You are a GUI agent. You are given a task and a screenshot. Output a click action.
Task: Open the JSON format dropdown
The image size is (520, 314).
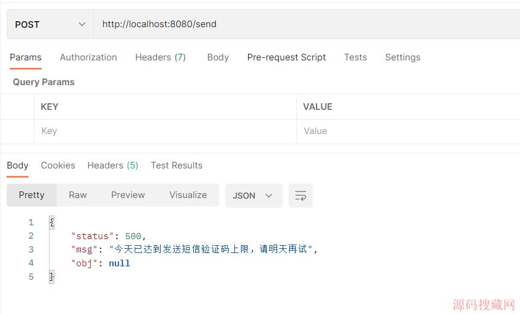pyautogui.click(x=254, y=196)
